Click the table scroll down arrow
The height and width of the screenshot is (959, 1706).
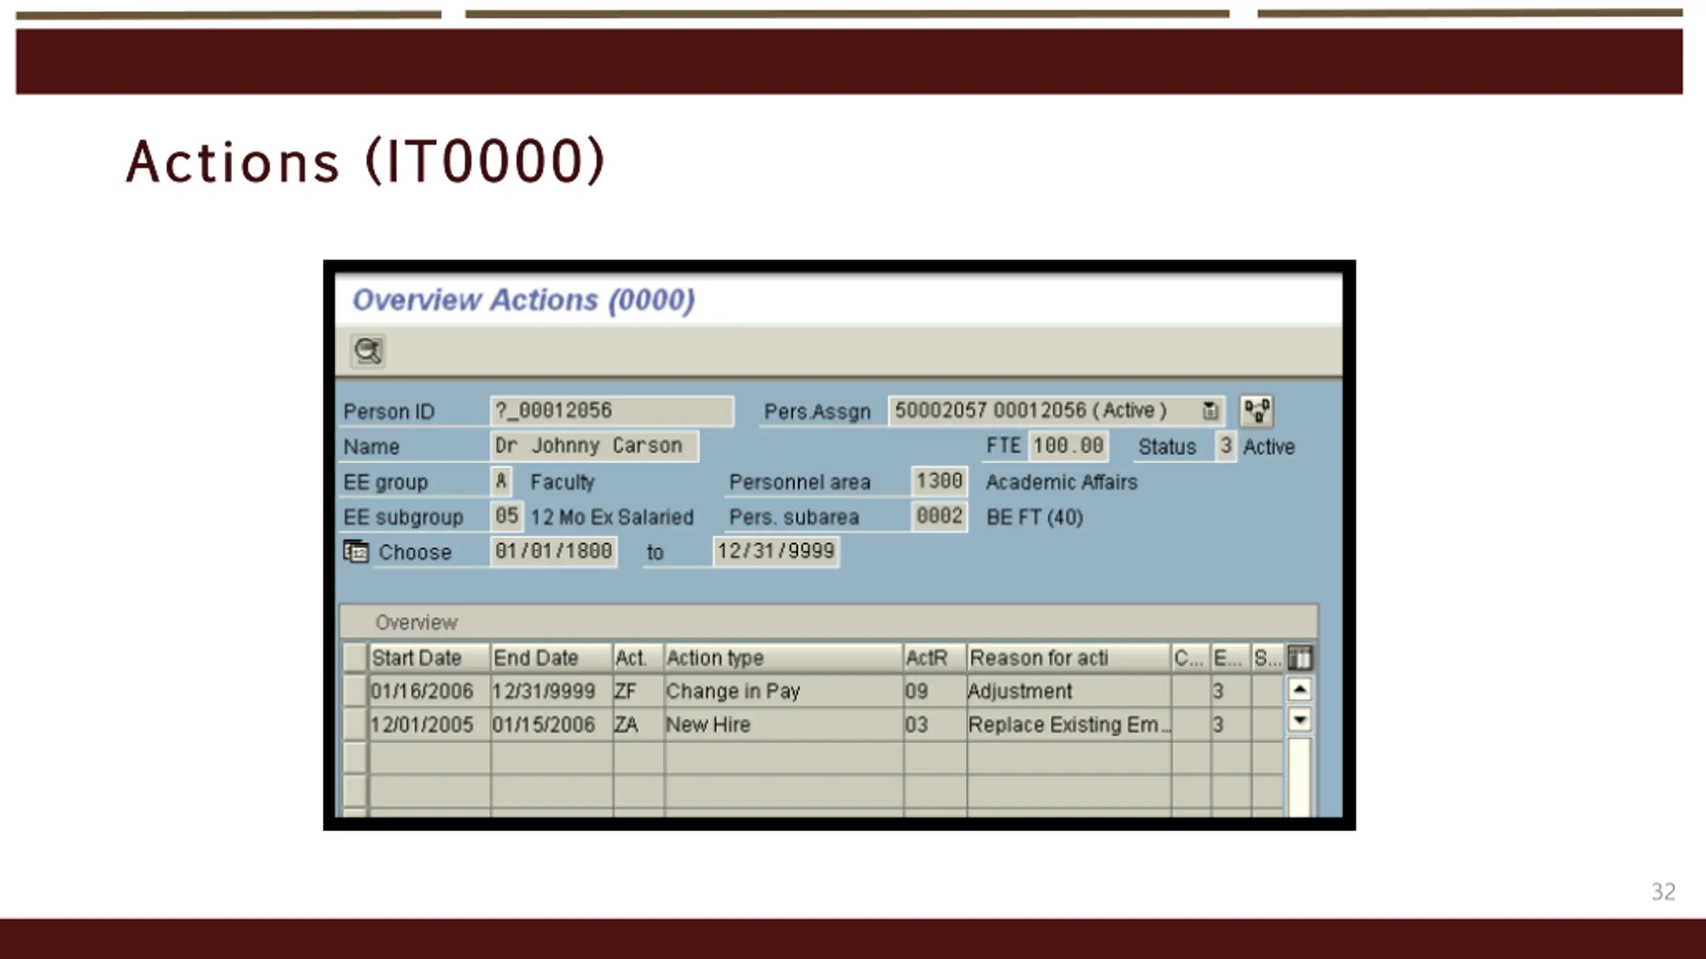1299,719
